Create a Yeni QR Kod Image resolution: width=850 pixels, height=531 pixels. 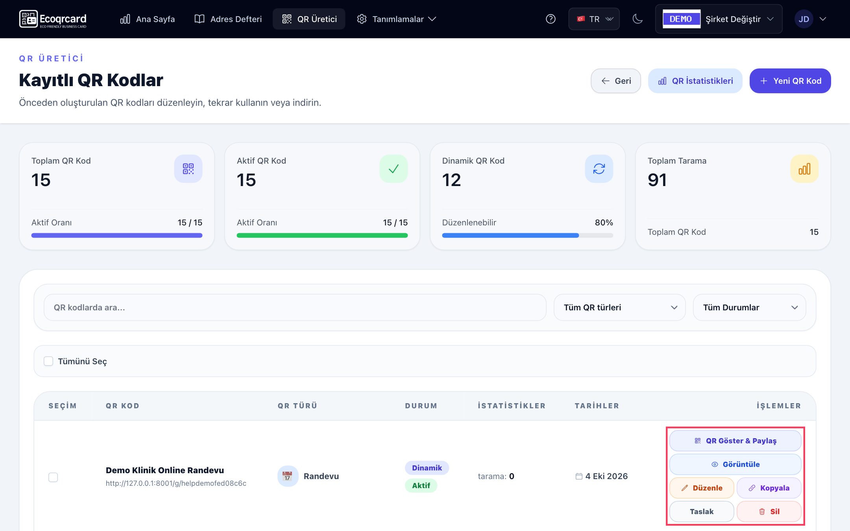click(790, 81)
